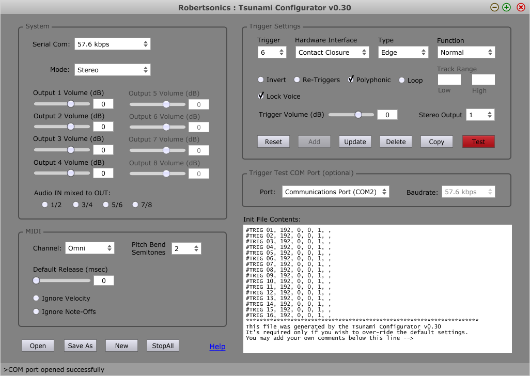Open the Type dropdown showing Edge
The height and width of the screenshot is (376, 530).
[x=403, y=52]
